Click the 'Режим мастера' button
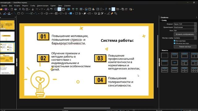Screen dimensions: 198x111 tap(185, 47)
